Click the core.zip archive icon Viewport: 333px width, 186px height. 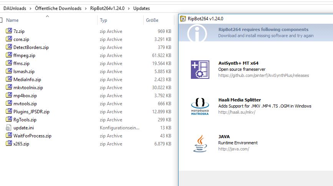click(9, 39)
